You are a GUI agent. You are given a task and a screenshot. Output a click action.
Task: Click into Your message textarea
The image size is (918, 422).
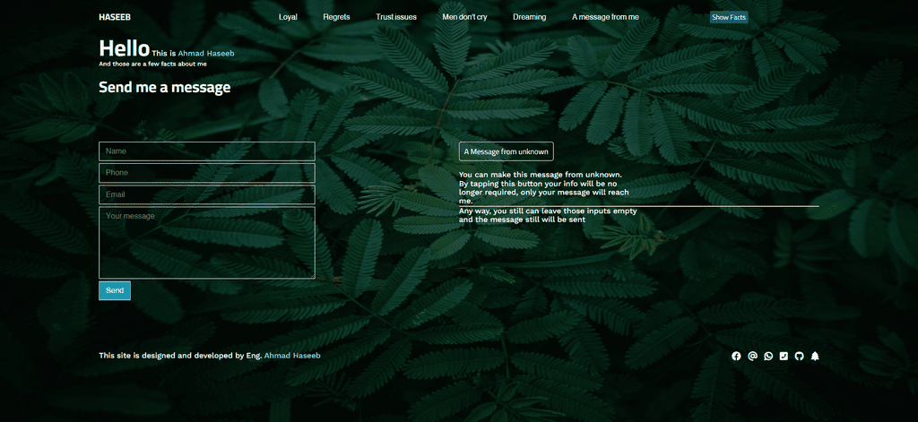[x=207, y=242]
